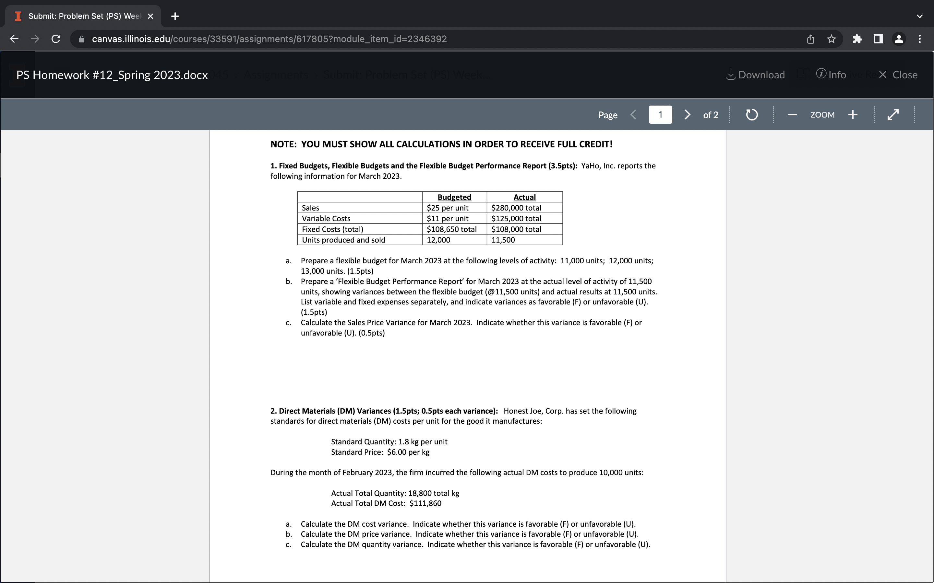
Task: Click the ZOOM label dropdown control
Action: click(822, 114)
